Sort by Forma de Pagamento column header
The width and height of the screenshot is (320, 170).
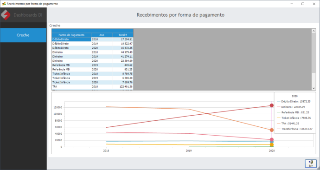tap(71, 35)
